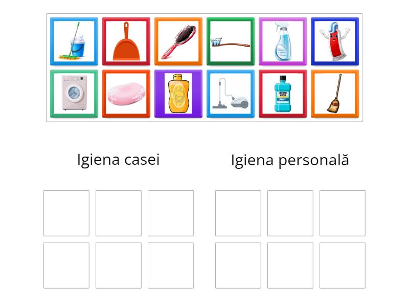Click the vacuum cleaner tile
Screen dimensions: 409x307
pos(231,94)
